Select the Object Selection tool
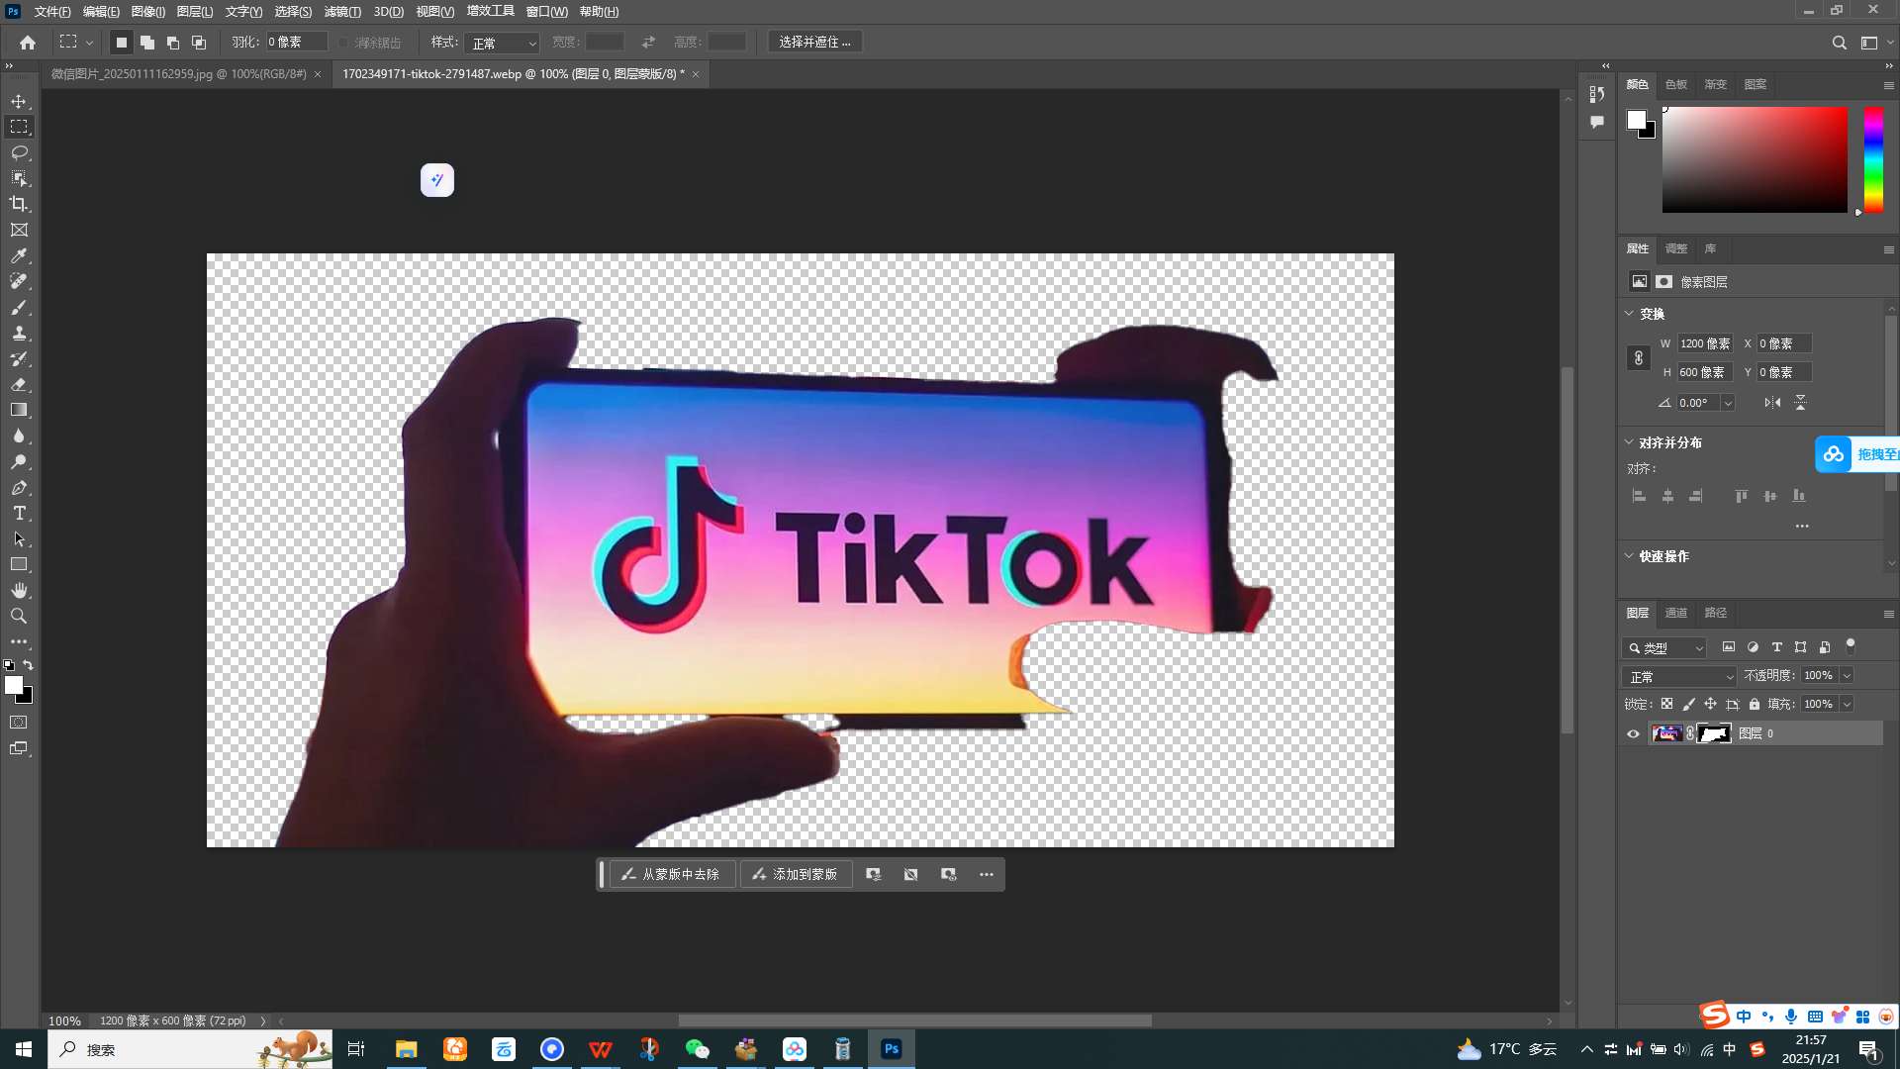The width and height of the screenshot is (1900, 1069). [19, 178]
